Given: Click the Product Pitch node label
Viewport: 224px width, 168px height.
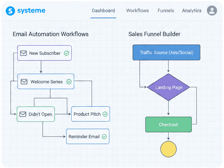Looking at the screenshot, I should tap(87, 114).
